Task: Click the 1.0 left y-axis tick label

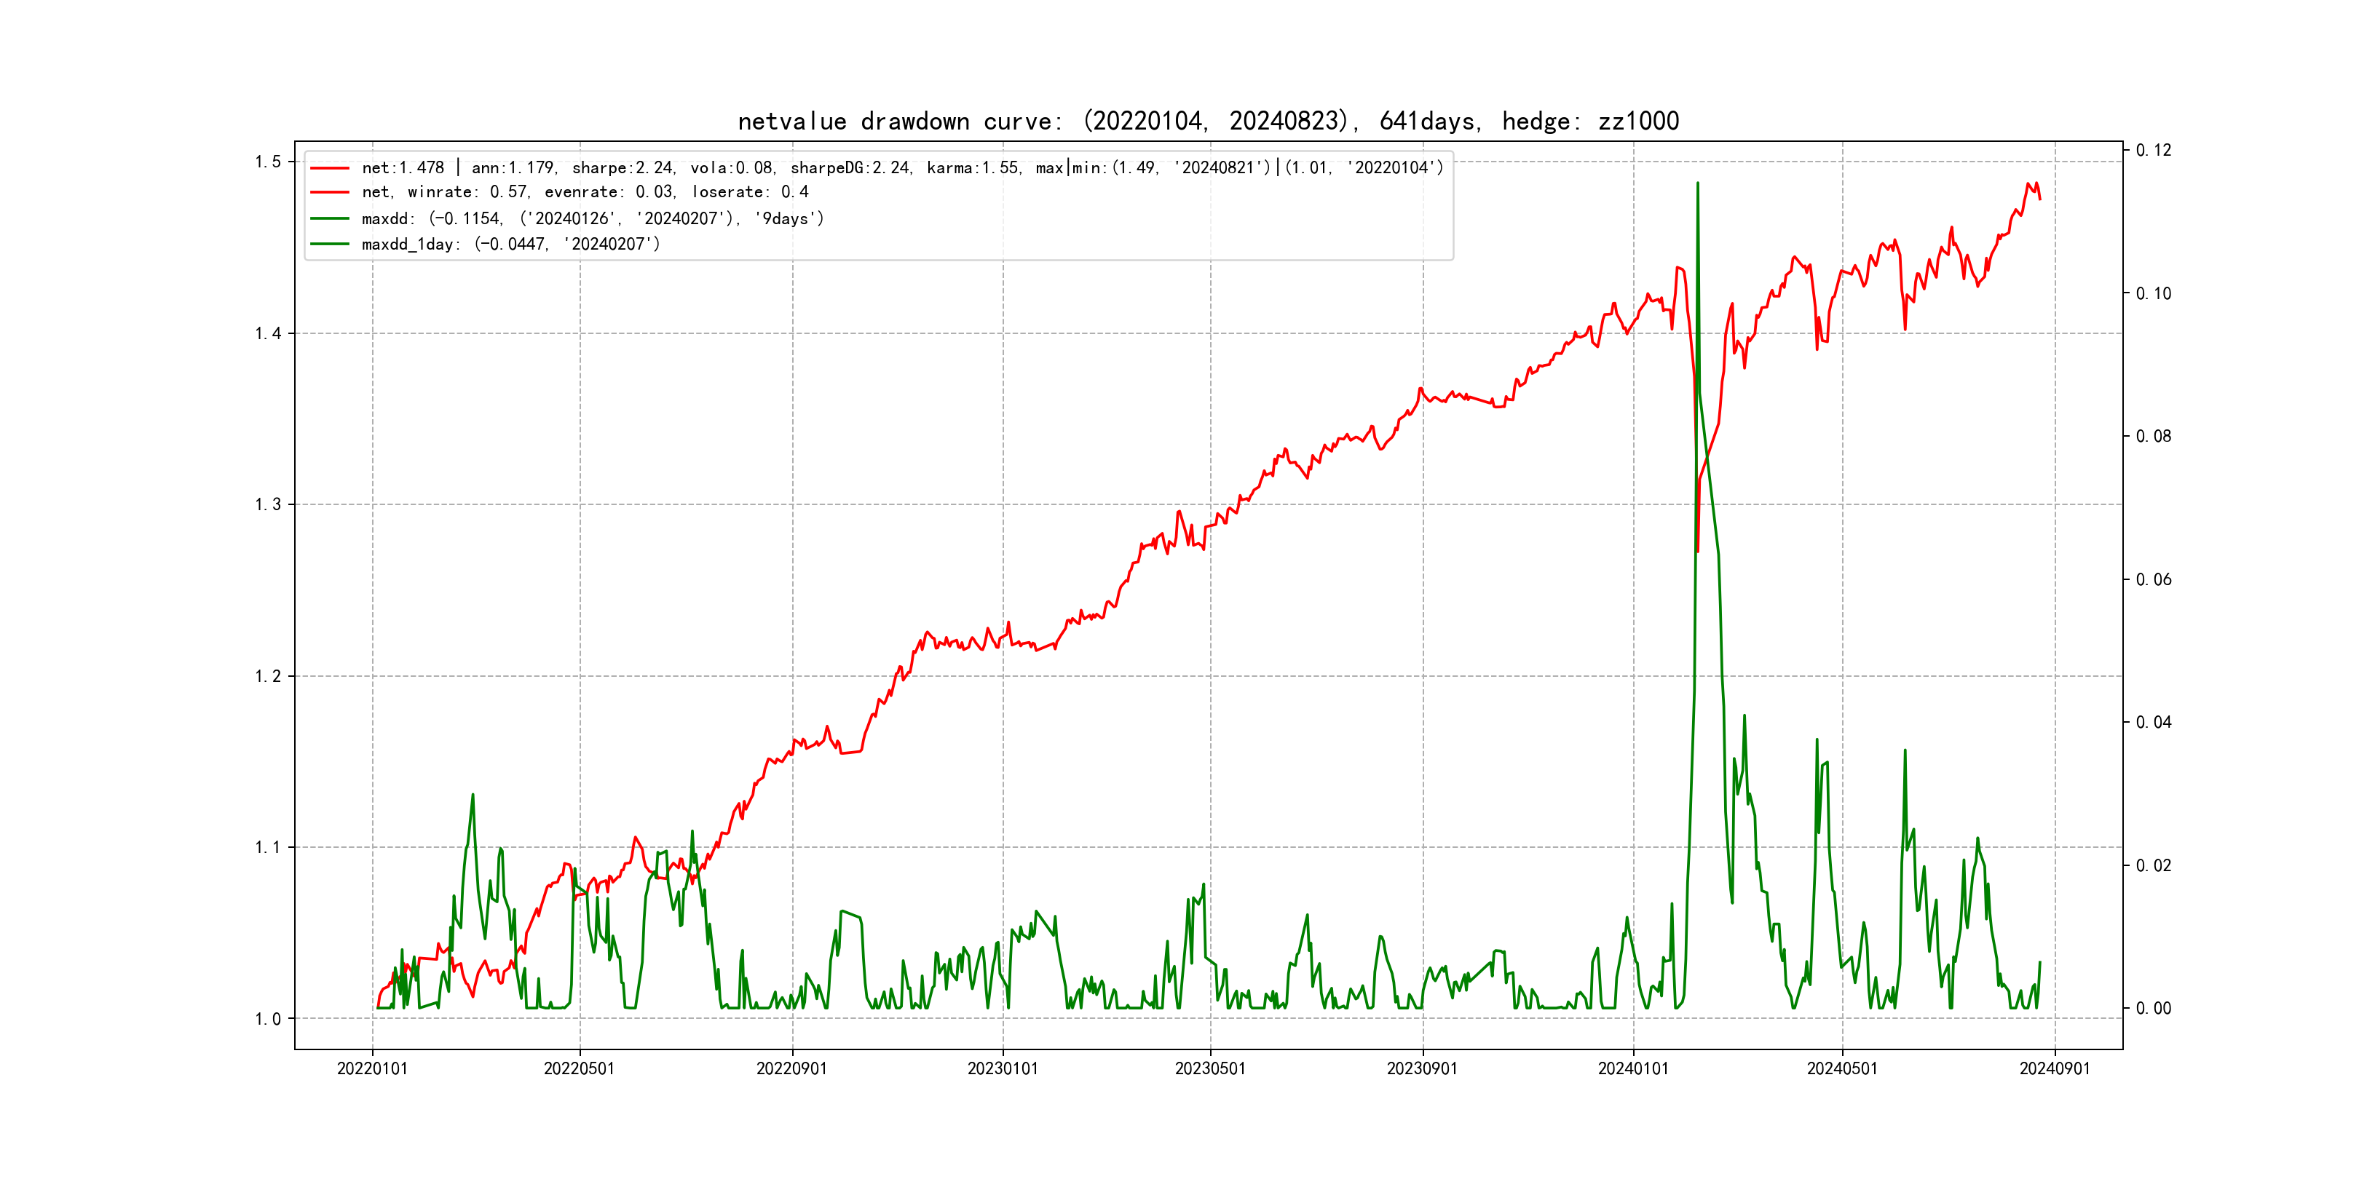Action: pos(267,1019)
